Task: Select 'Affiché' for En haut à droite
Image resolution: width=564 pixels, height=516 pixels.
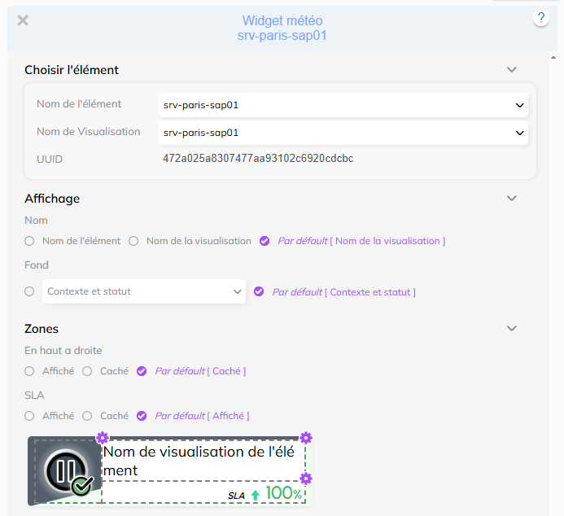Action: (x=29, y=371)
